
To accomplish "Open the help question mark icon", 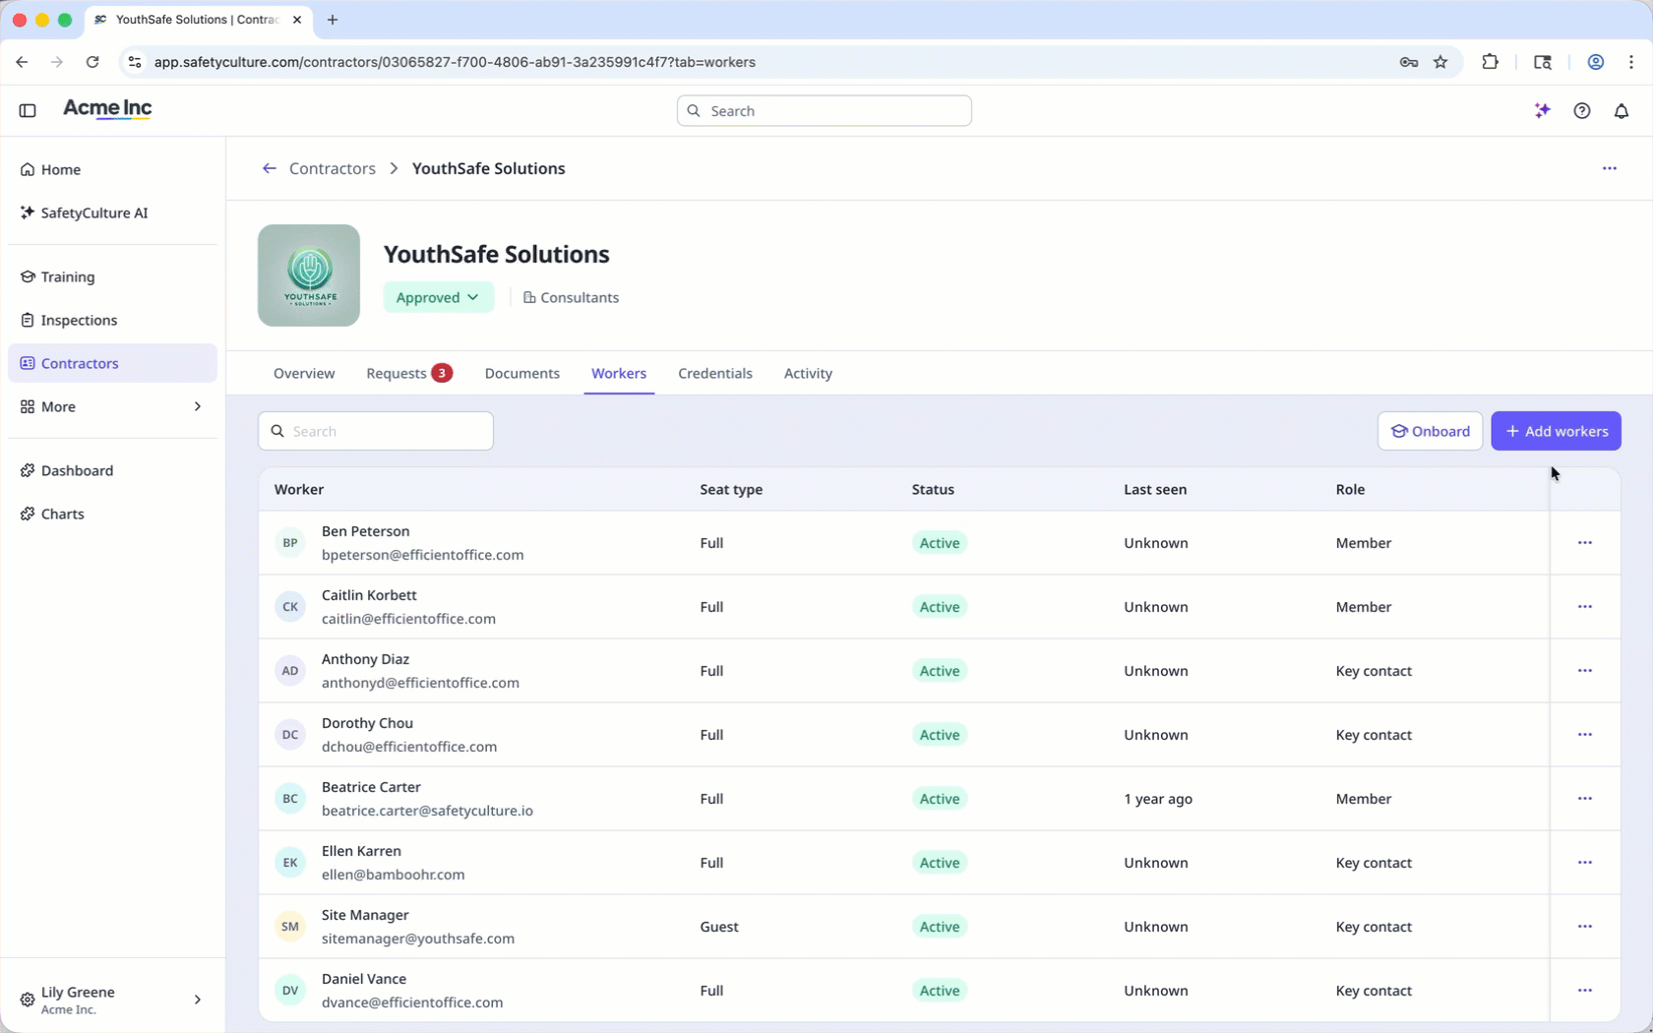I will click(1582, 110).
